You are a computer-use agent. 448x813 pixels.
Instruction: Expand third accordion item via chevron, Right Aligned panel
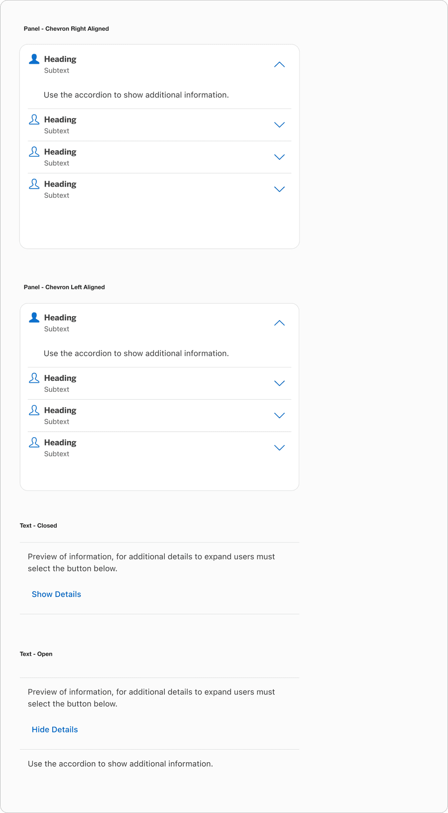pyautogui.click(x=279, y=157)
